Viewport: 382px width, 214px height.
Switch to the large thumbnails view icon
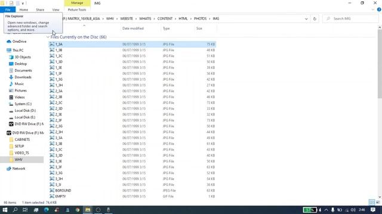tap(378, 202)
